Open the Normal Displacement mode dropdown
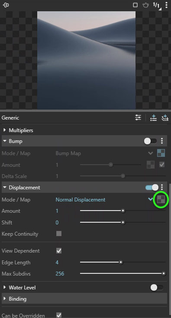This screenshot has height=318, width=171. (x=151, y=199)
